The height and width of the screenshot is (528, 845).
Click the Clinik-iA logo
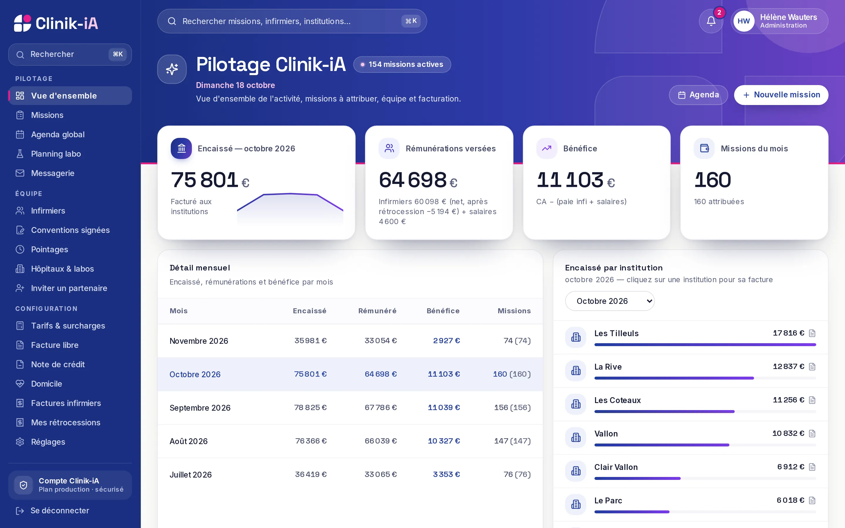click(56, 23)
